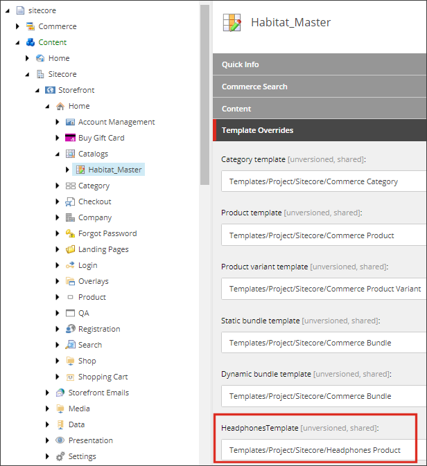
Task: Click the Category template field
Action: tap(324, 181)
